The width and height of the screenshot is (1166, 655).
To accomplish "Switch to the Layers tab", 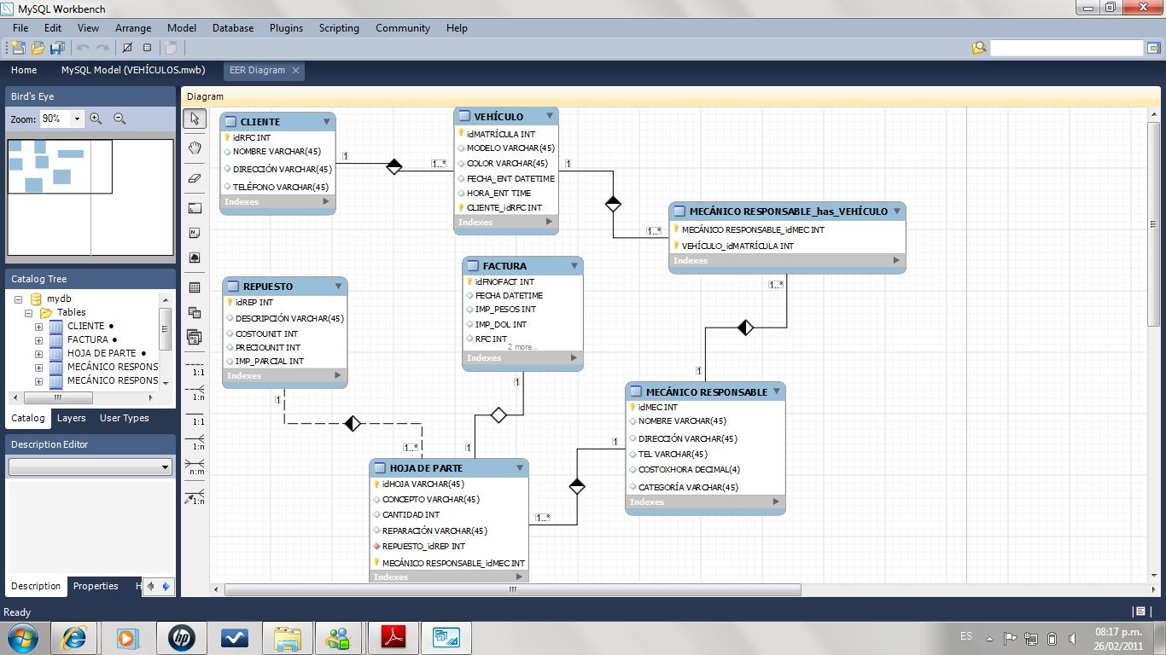I will (x=71, y=418).
